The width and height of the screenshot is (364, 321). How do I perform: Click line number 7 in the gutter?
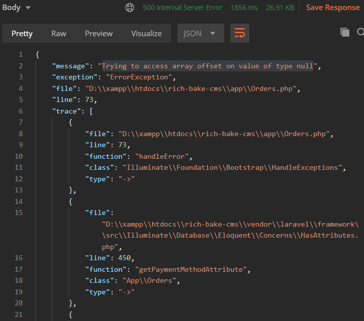[20, 122]
